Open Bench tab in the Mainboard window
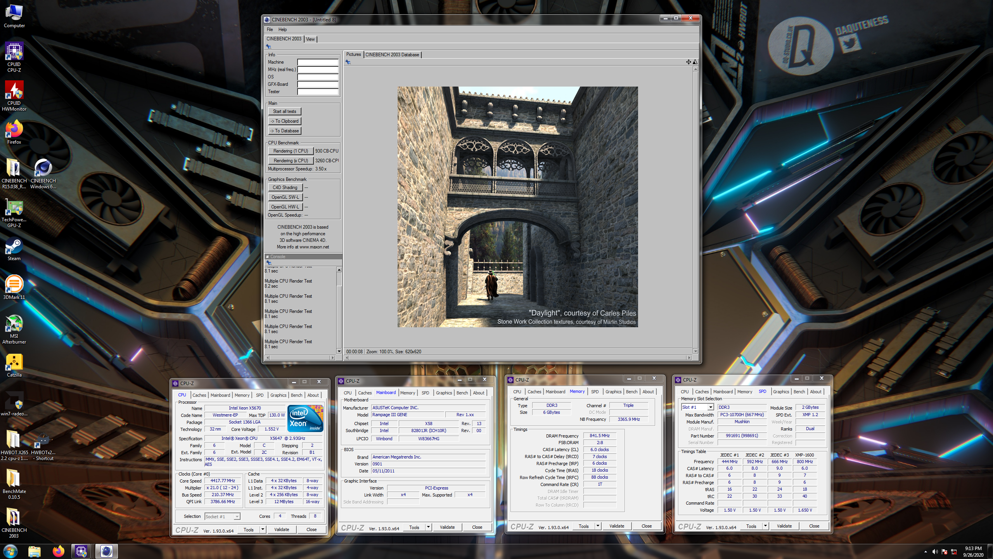993x559 pixels. 462,393
